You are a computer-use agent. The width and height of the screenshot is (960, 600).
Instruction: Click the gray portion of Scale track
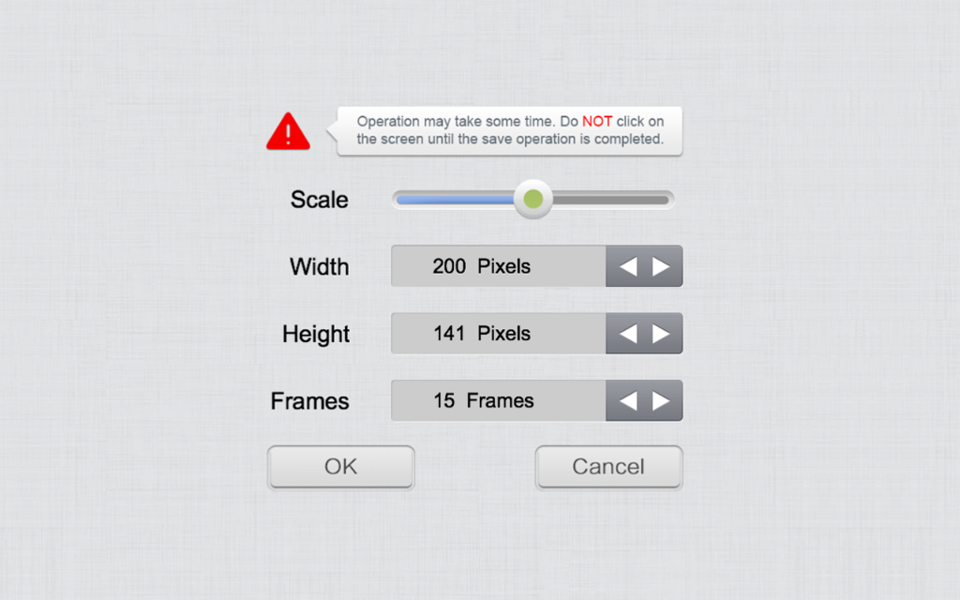tap(610, 200)
